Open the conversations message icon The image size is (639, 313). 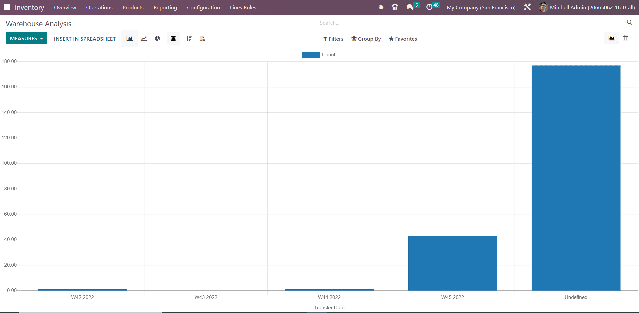point(410,7)
